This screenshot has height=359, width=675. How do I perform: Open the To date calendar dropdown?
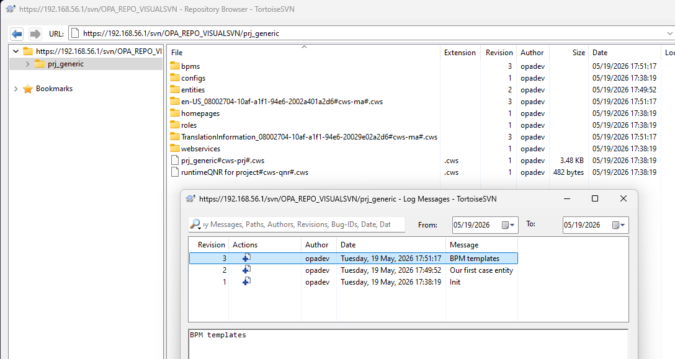[619, 224]
